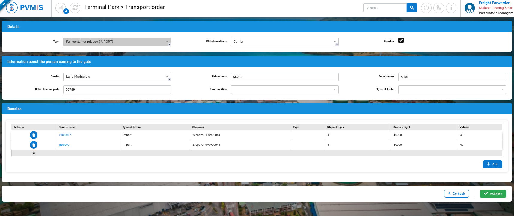Open the documents icon with badge 3
Image resolution: width=514 pixels, height=216 pixels.
[61, 8]
